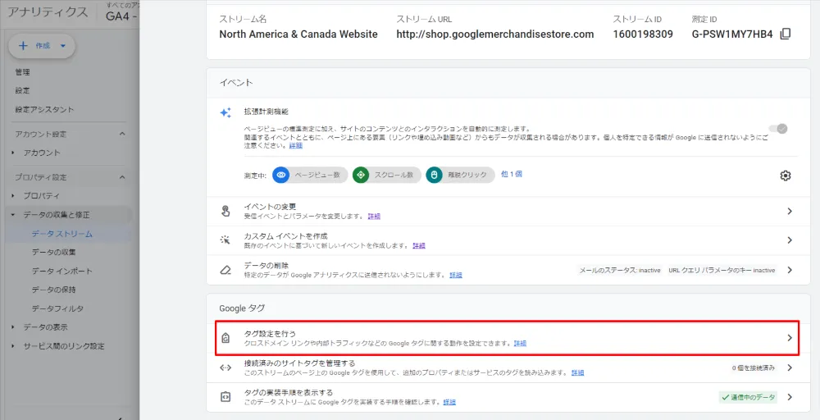This screenshot has width=820, height=420.
Task: Open 設定アシスタント in sidebar
Action: click(44, 109)
